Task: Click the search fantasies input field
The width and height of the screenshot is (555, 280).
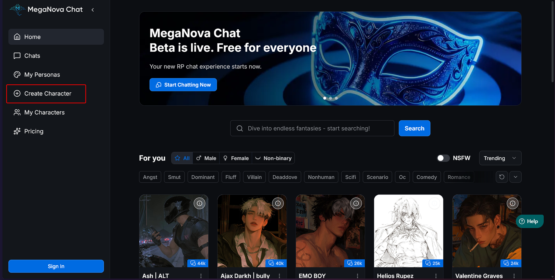Action: 312,128
